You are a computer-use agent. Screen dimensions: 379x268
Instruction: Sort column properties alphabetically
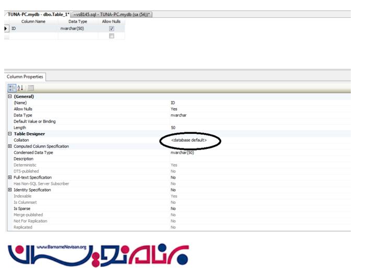click(20, 88)
